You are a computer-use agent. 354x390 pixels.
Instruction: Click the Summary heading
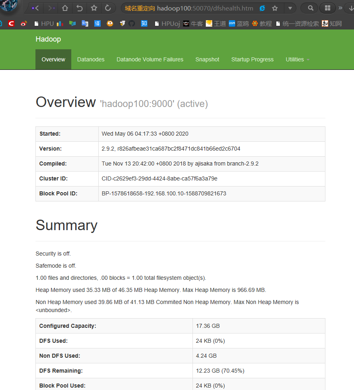[66, 225]
